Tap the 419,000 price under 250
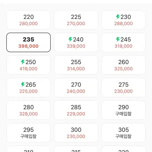 click(28, 69)
